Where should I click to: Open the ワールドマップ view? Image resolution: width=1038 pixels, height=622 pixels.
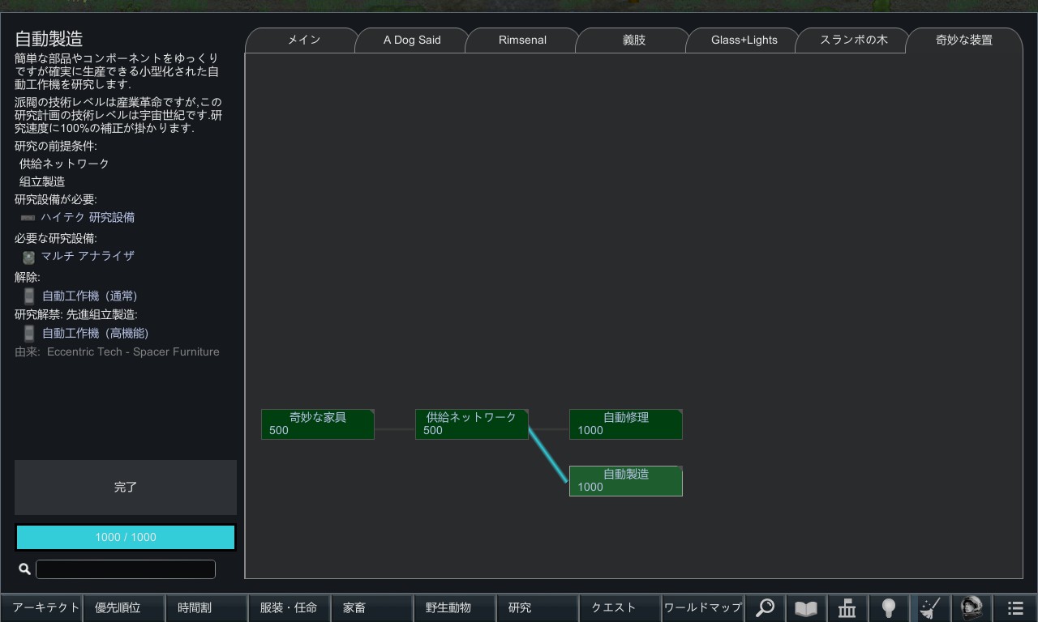tap(703, 607)
